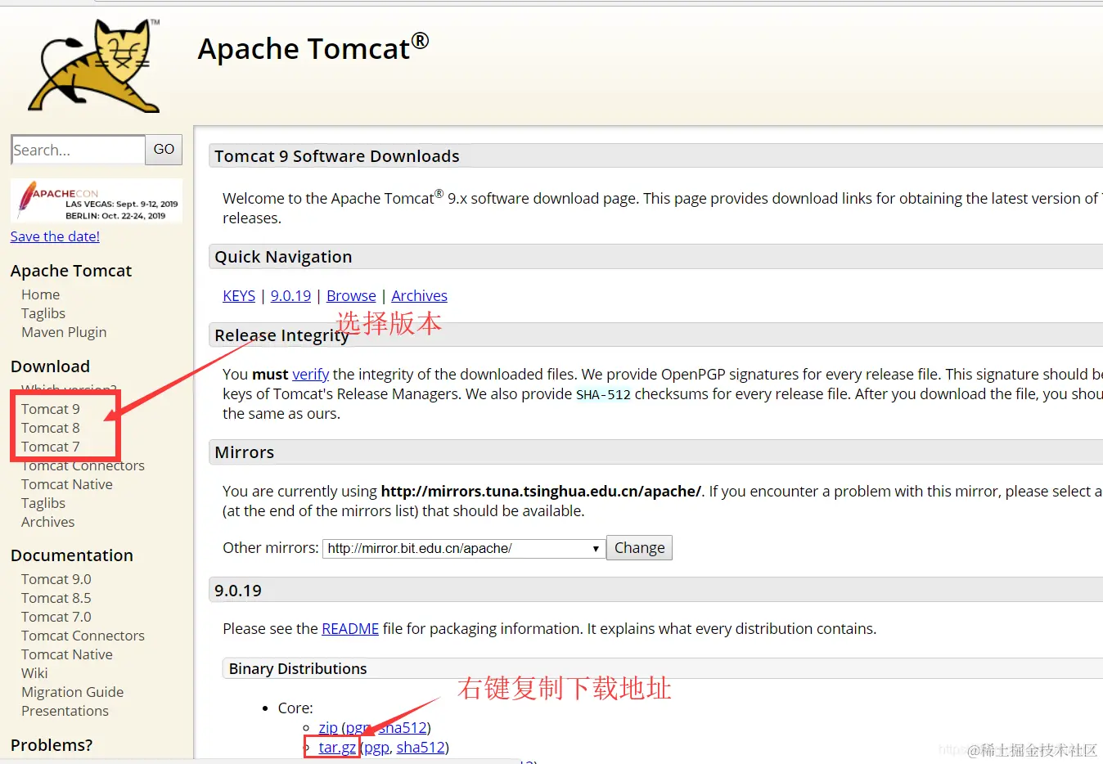Focus the Search input field

tap(79, 150)
